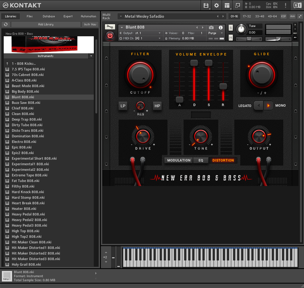Go to next Blunt 808 instrument arrow
The height and width of the screenshot is (288, 304).
click(x=203, y=27)
